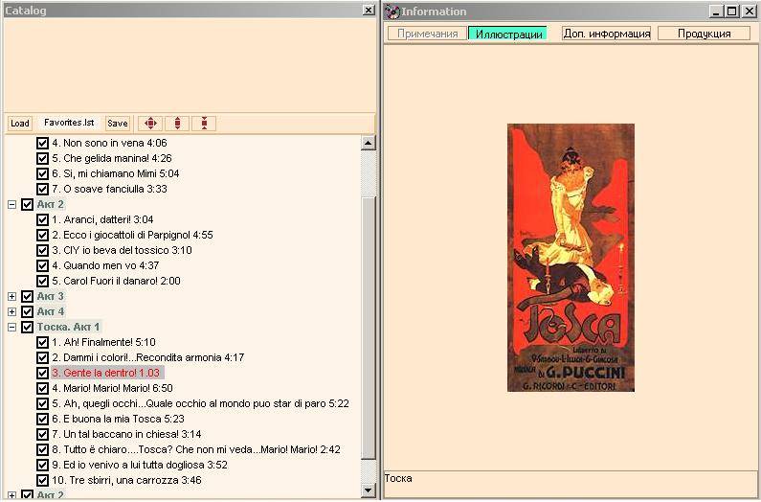Select '2. Dammi i colori!...Recondita armonia'
The height and width of the screenshot is (502, 761).
point(148,357)
